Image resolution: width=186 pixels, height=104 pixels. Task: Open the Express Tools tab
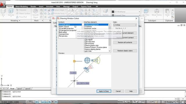coord(86,6)
